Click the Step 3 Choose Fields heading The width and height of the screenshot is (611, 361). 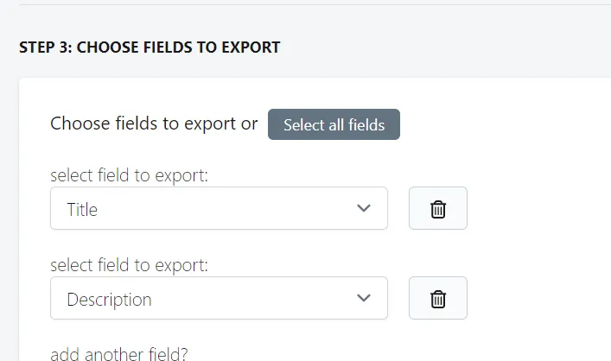coord(150,47)
